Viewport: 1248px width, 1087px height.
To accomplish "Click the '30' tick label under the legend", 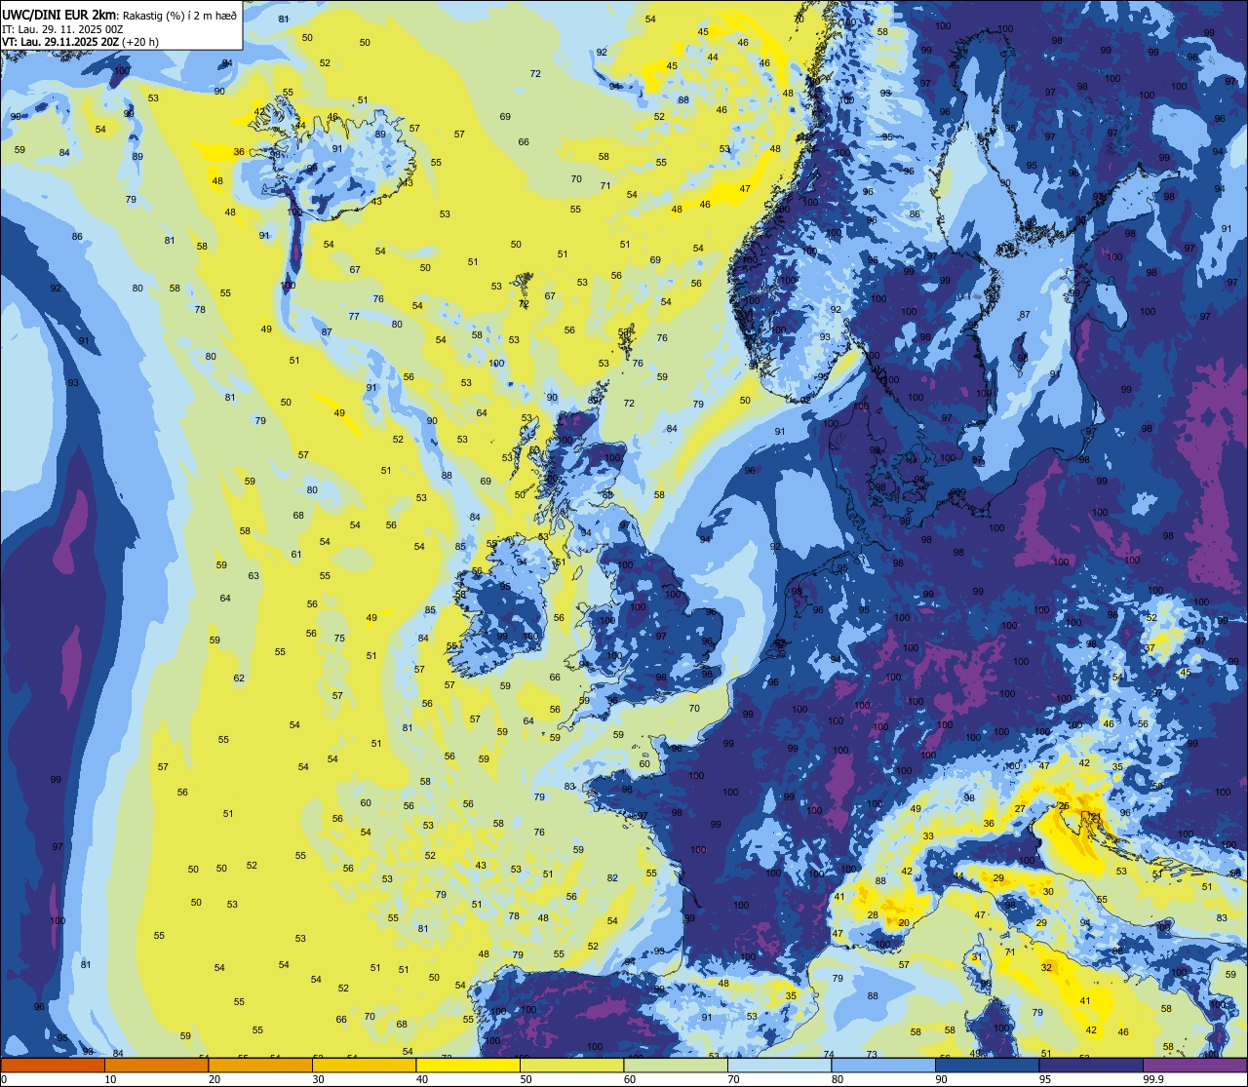I will (318, 1079).
